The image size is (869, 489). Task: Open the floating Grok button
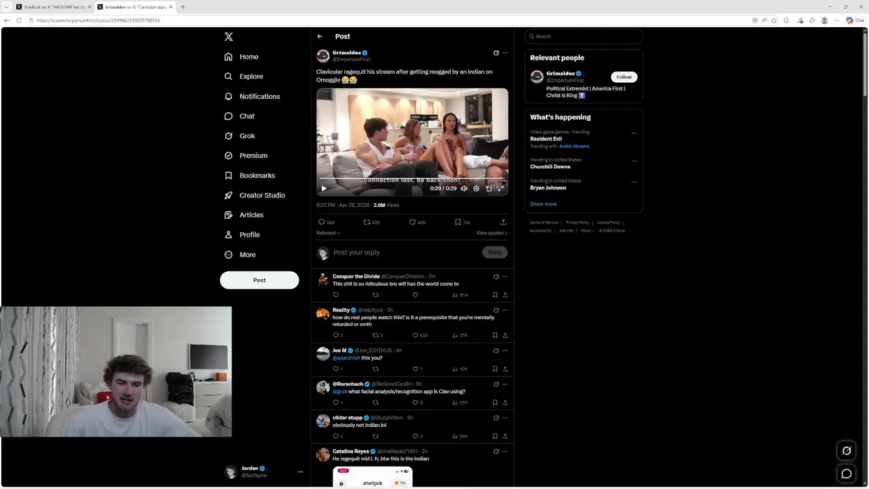point(847,450)
